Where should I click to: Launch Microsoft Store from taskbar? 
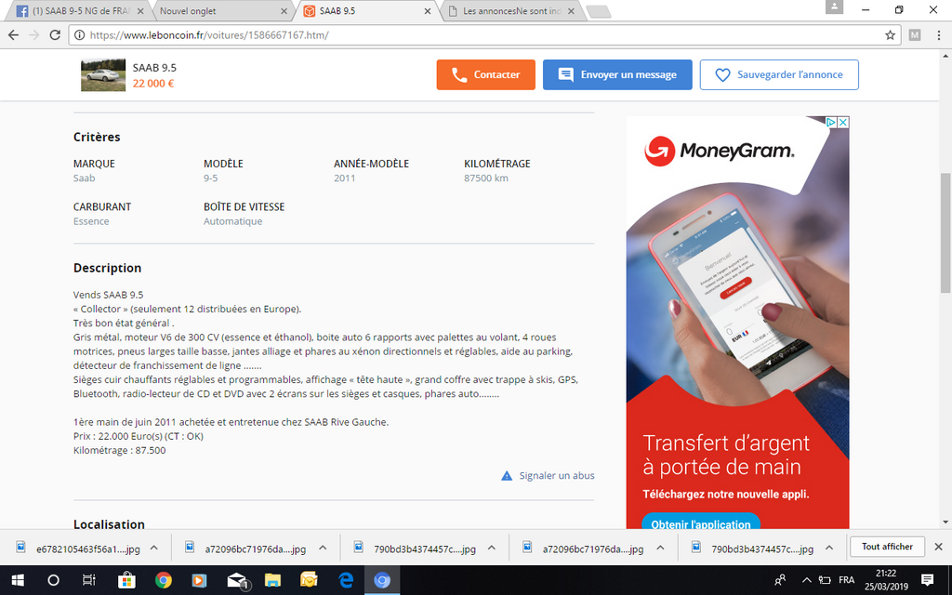pyautogui.click(x=126, y=580)
